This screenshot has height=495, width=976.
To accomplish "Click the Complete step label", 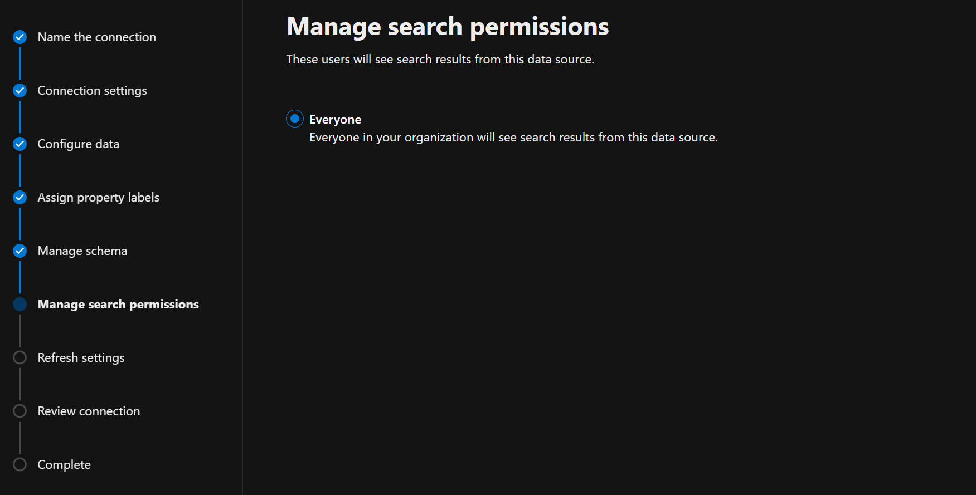I will [64, 465].
